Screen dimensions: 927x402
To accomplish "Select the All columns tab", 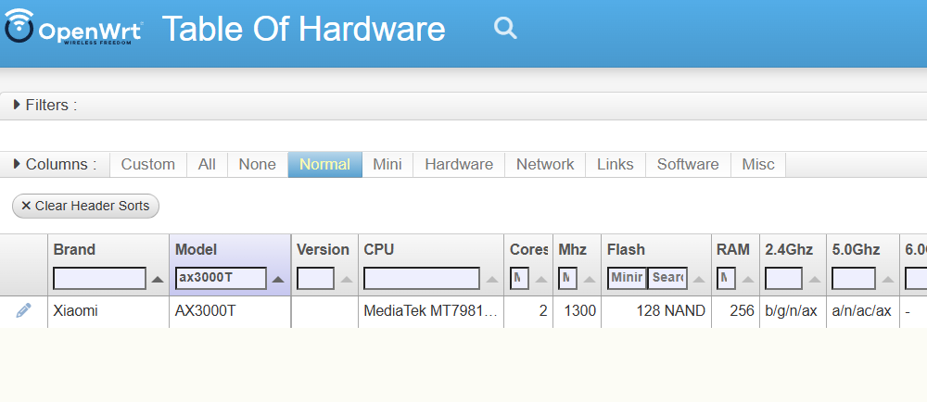I will [207, 164].
